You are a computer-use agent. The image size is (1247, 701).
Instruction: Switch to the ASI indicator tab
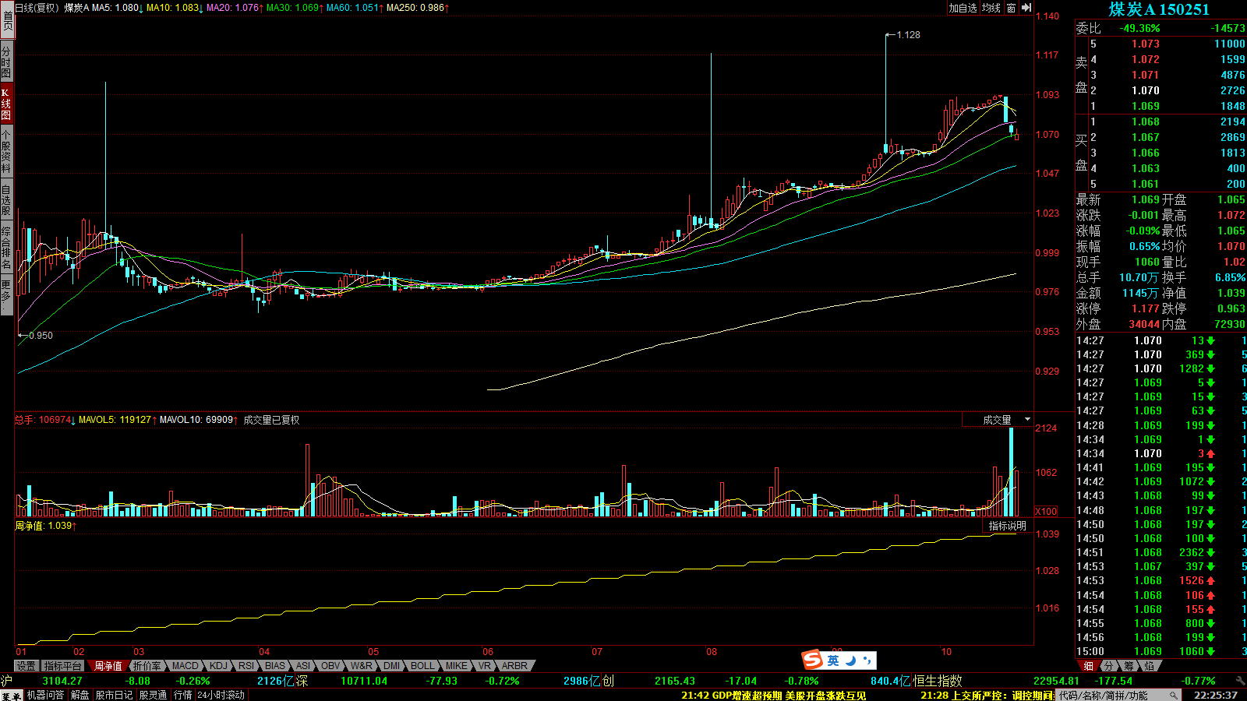tap(303, 666)
